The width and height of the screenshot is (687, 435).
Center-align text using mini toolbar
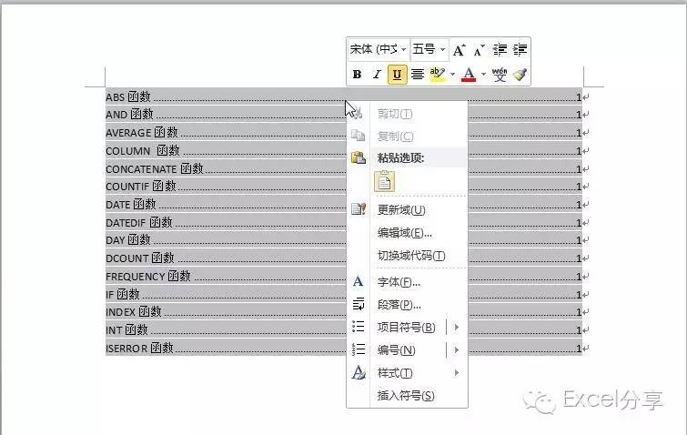[417, 75]
